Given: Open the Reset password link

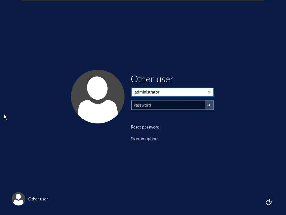Looking at the screenshot, I should [x=145, y=127].
